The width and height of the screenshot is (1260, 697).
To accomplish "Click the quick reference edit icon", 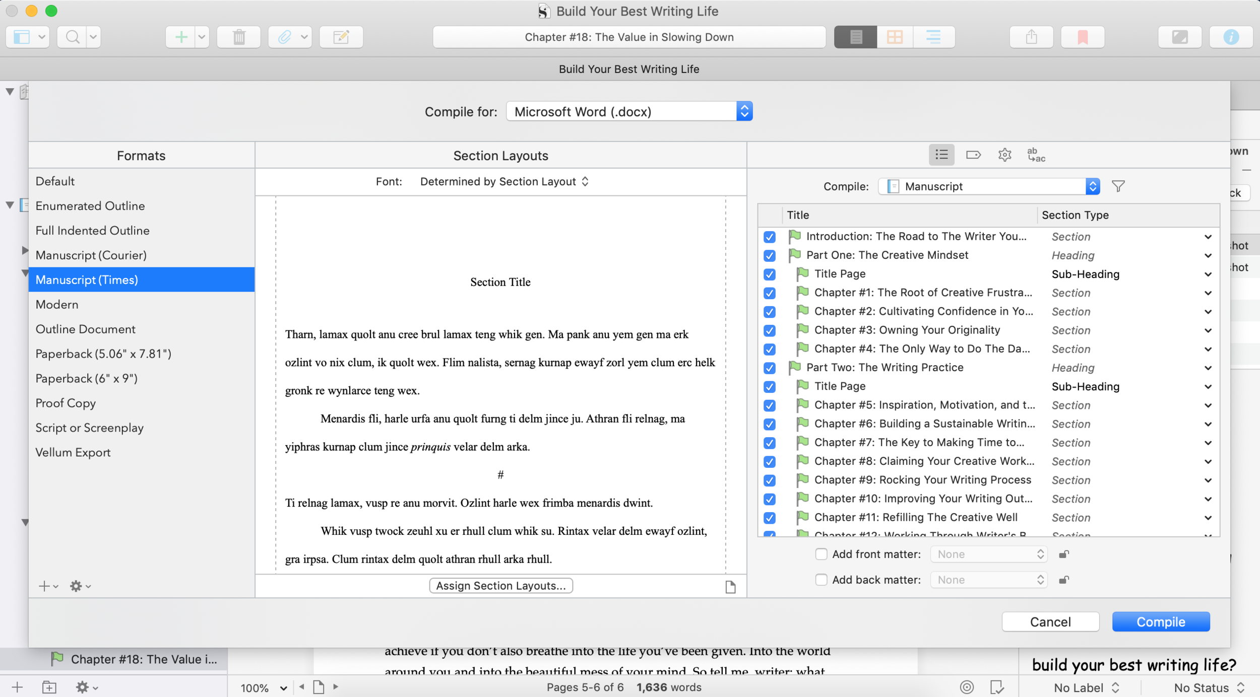I will (x=341, y=37).
